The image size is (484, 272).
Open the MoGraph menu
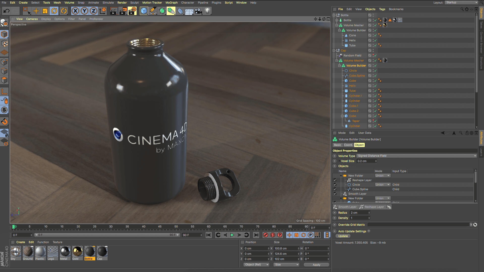pyautogui.click(x=172, y=3)
